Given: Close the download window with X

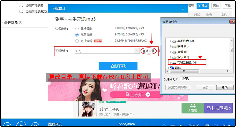Looking at the screenshot, I should click(183, 9).
